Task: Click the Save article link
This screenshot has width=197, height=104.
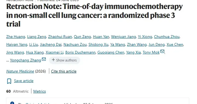Action: tap(24, 81)
